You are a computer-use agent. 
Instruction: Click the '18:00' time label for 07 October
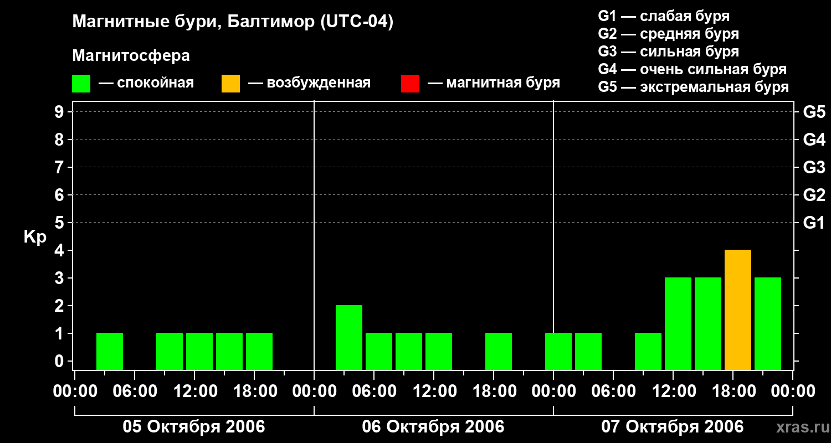(x=733, y=391)
